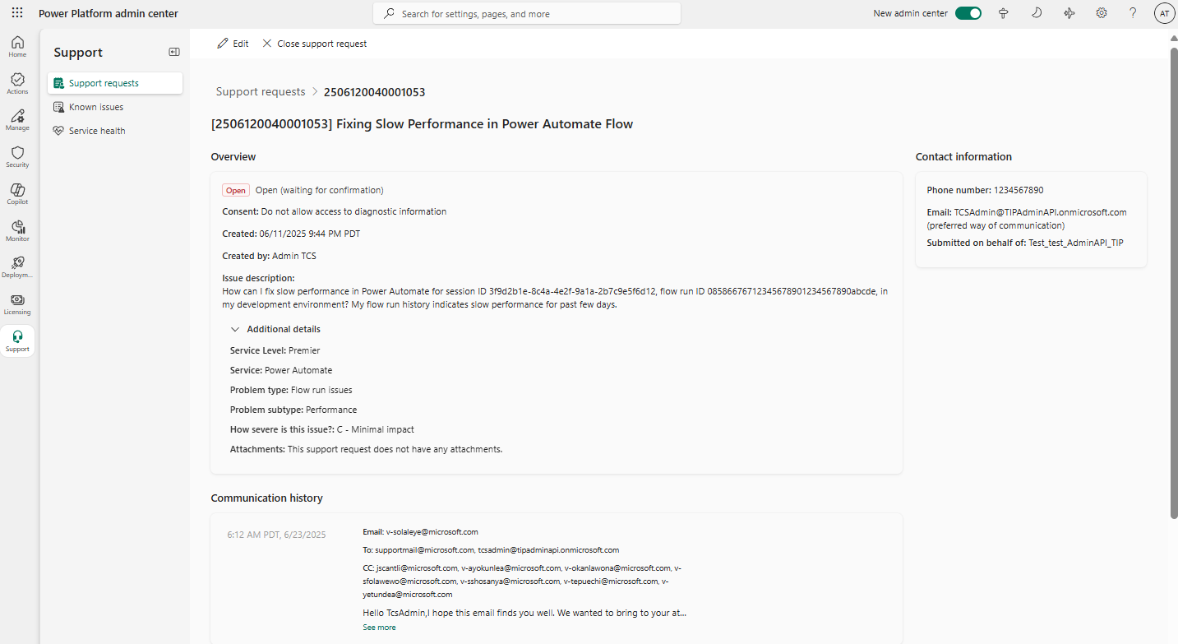Screen dimensions: 1178x644
Task: Open the AT account avatar menu
Action: [1164, 13]
